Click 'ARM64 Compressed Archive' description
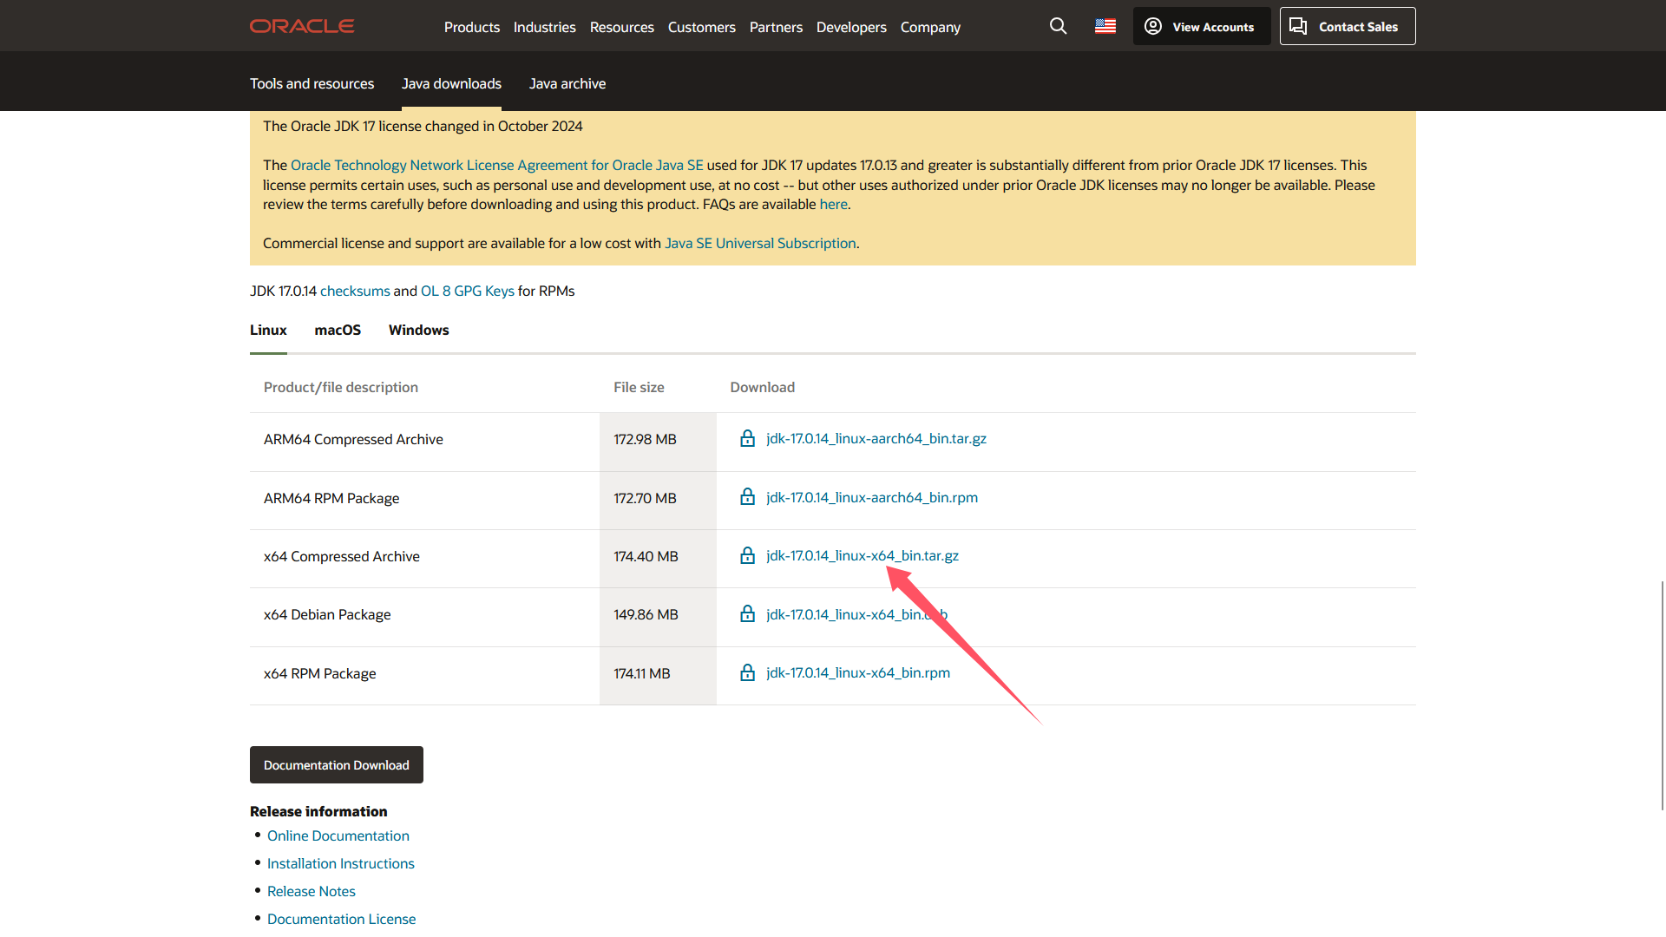 point(353,439)
